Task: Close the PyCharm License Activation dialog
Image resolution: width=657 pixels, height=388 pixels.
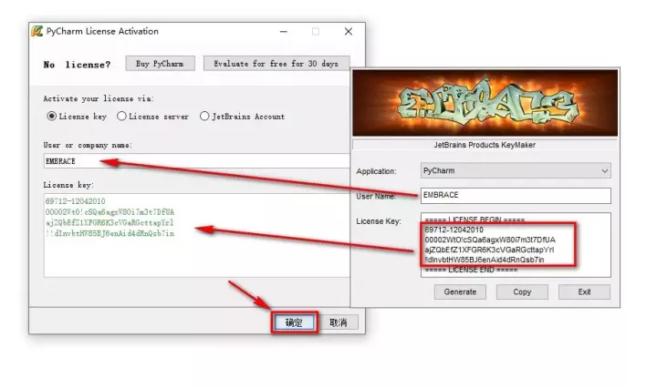Action: [348, 31]
